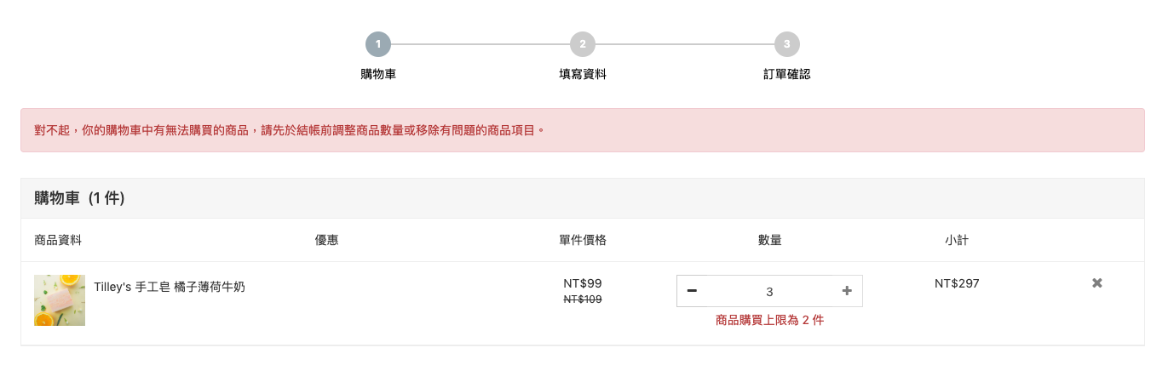The width and height of the screenshot is (1174, 365).
Task: Select step 3 circle in progress bar
Action: pos(787,44)
